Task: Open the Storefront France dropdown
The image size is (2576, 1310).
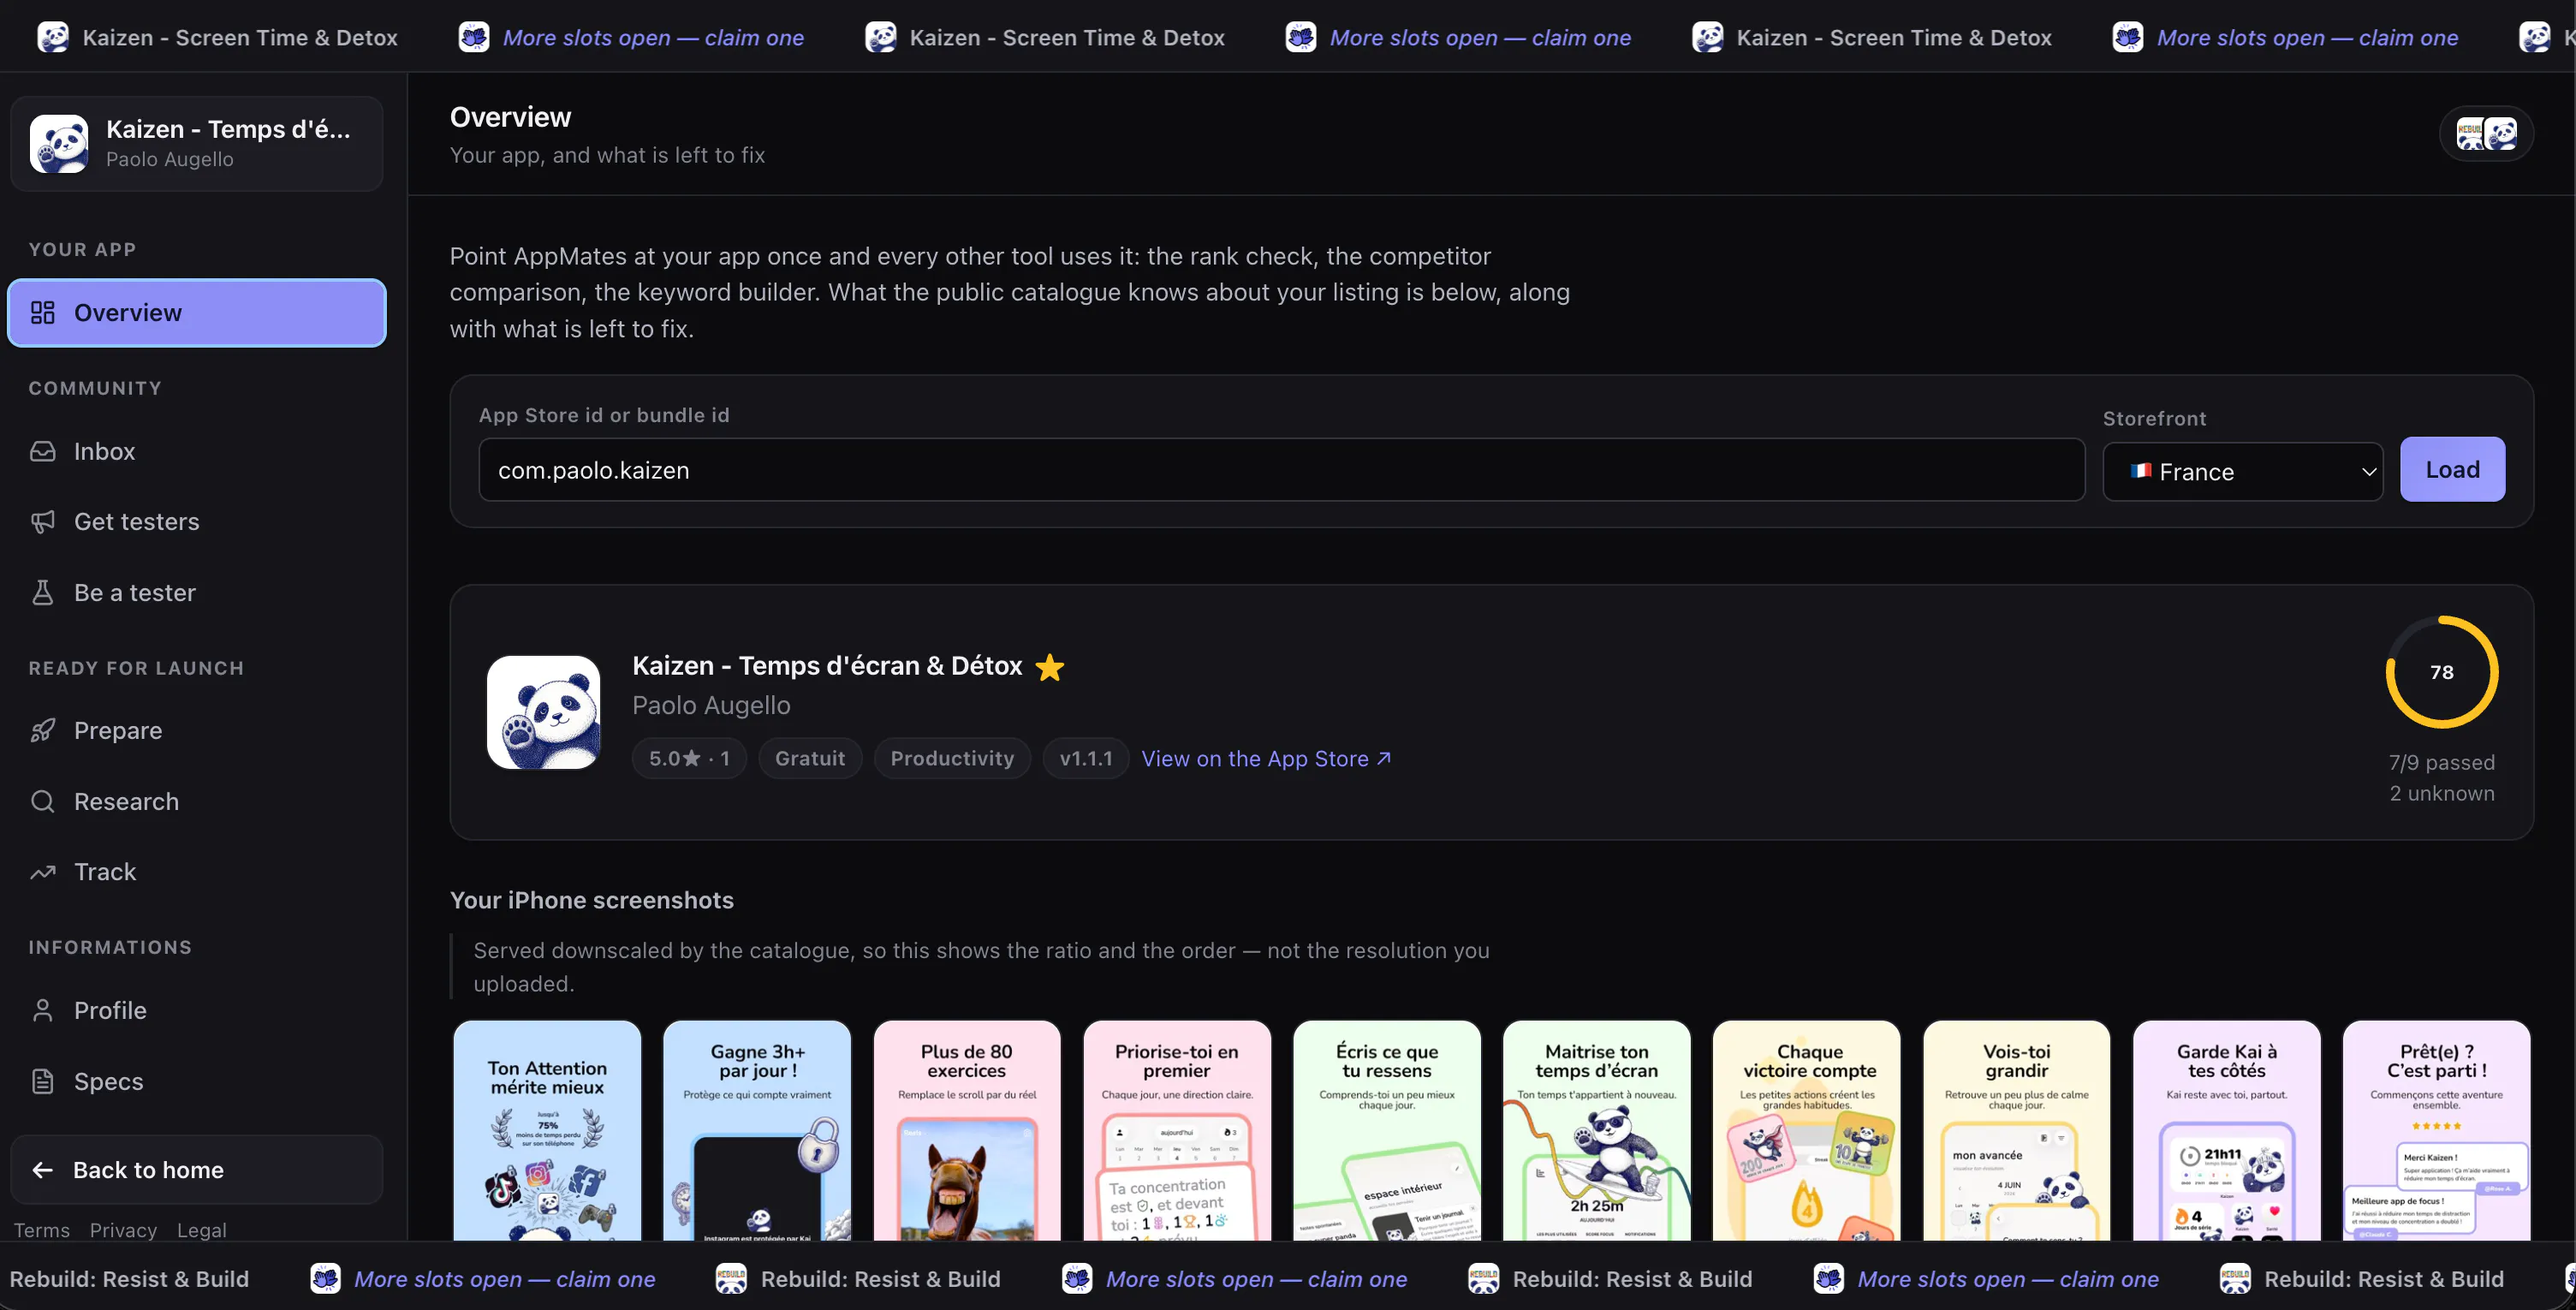Action: [2243, 472]
